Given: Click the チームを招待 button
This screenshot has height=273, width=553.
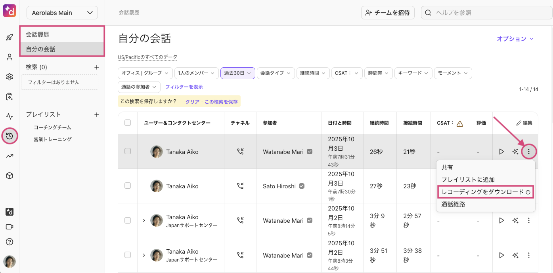Looking at the screenshot, I should (x=387, y=13).
